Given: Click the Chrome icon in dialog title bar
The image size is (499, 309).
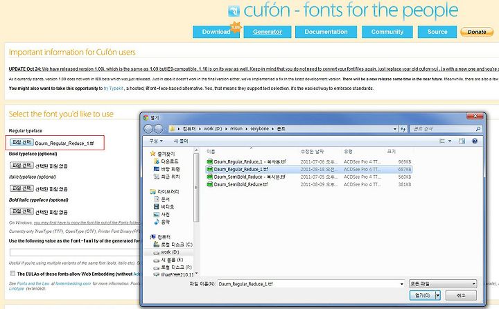Looking at the screenshot, I should coord(146,118).
